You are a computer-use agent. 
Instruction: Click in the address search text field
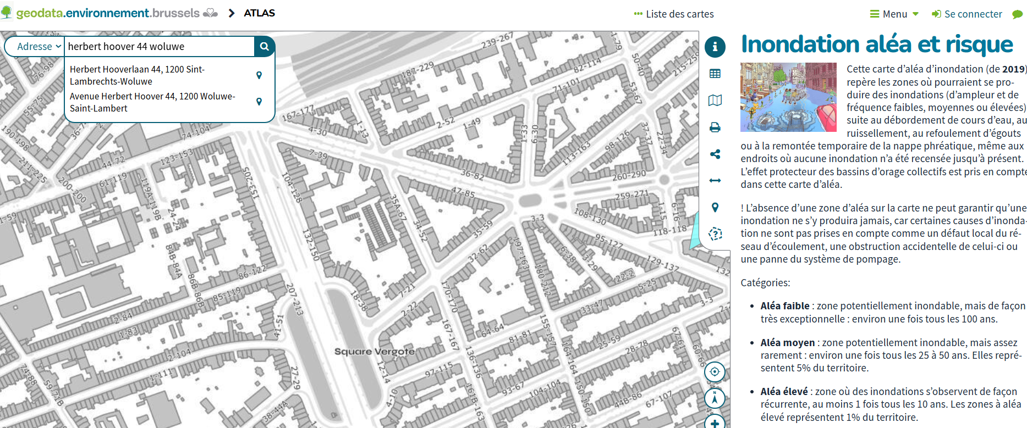click(160, 47)
